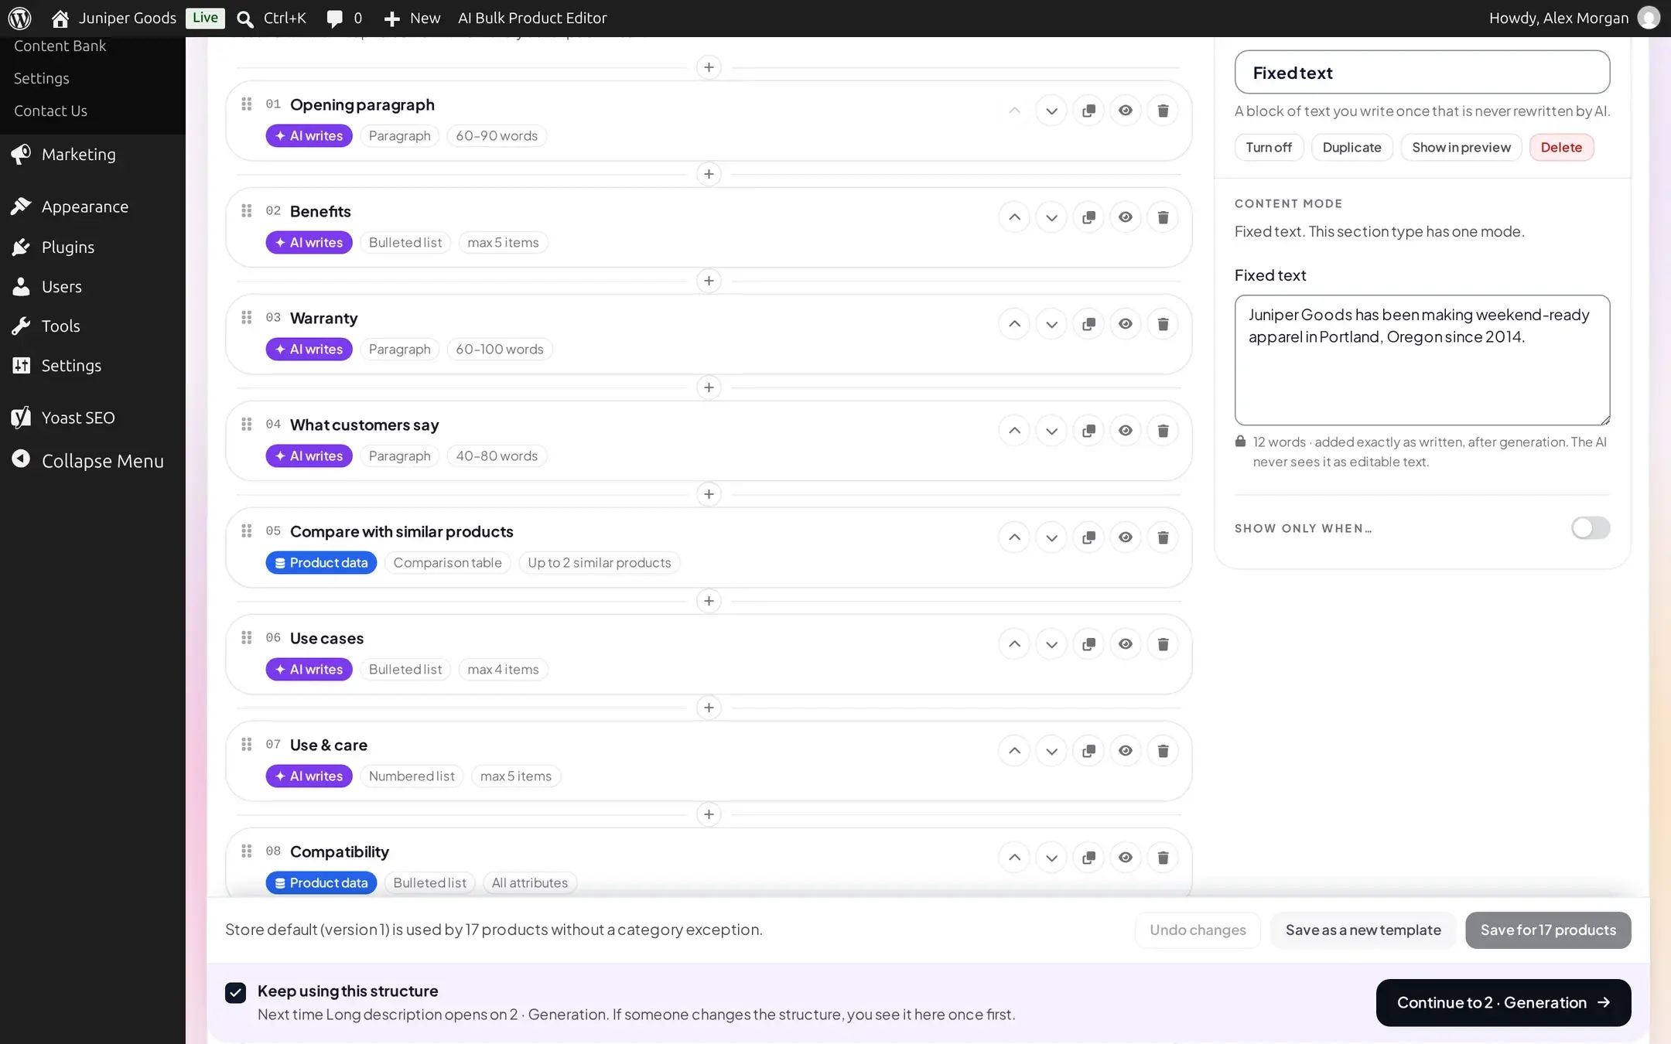Image resolution: width=1671 pixels, height=1044 pixels.
Task: Hide Use cases section from preview
Action: click(1126, 644)
